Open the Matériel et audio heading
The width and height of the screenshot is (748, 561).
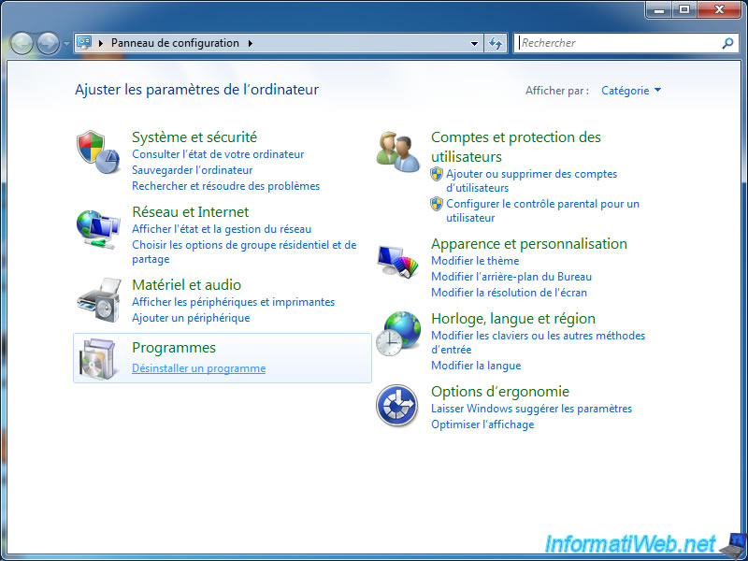tap(186, 284)
